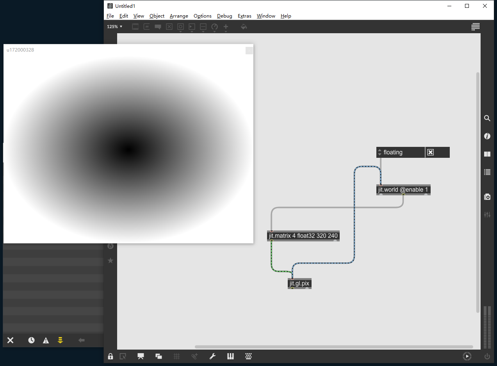Enable presentation mode icon in bottom toolbar
Image resolution: width=497 pixels, height=366 pixels.
coord(141,356)
